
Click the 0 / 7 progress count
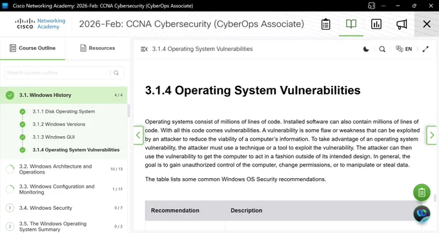(x=118, y=208)
